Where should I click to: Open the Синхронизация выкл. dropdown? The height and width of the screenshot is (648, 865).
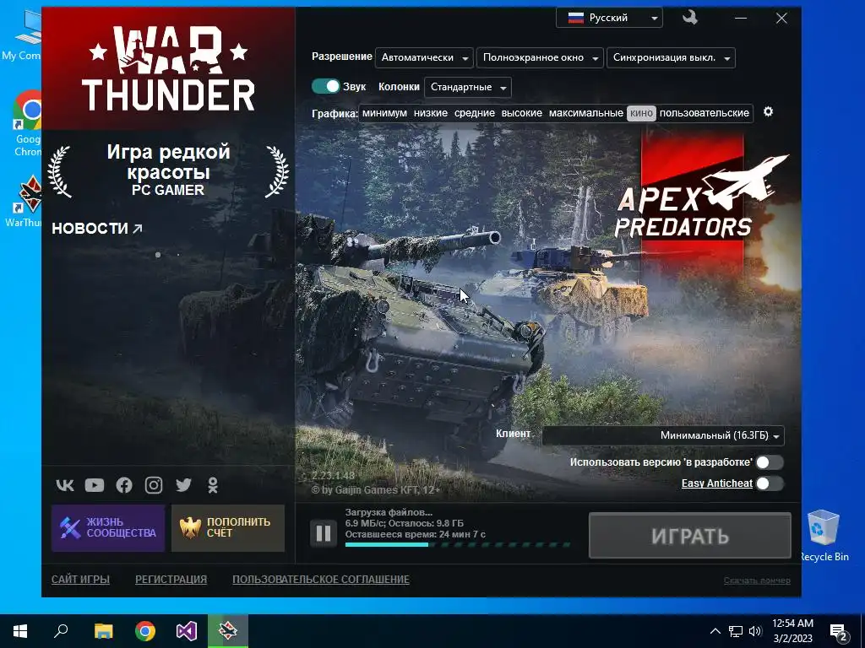(671, 57)
